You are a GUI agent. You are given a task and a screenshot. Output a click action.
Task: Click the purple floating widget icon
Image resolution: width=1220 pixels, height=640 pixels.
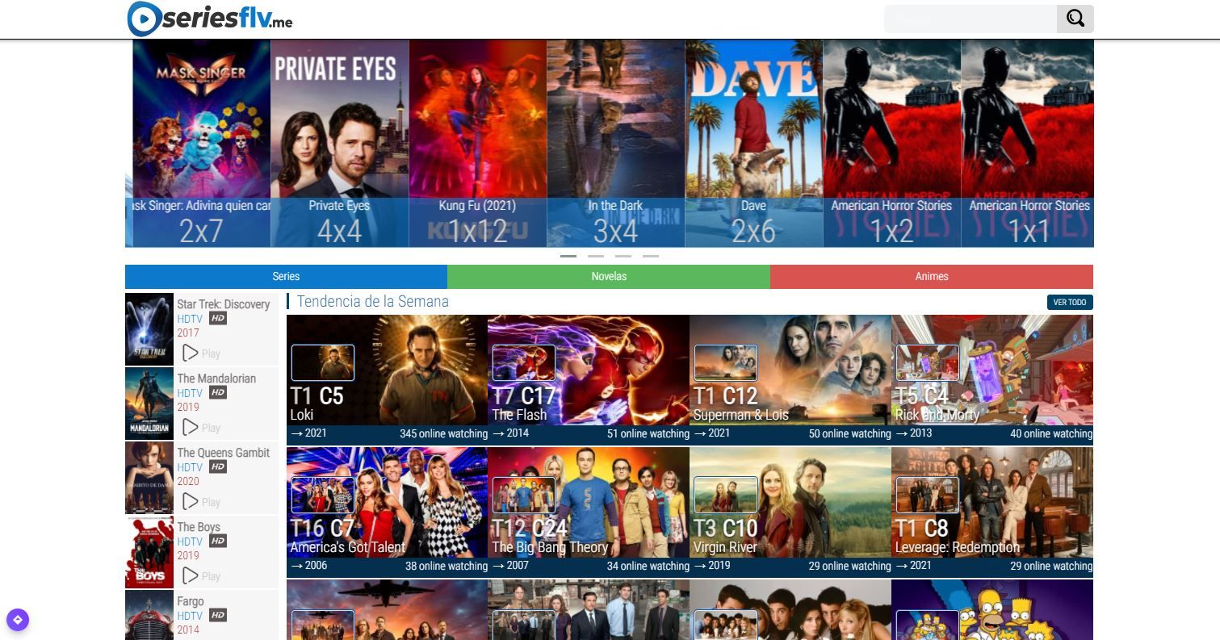(18, 620)
